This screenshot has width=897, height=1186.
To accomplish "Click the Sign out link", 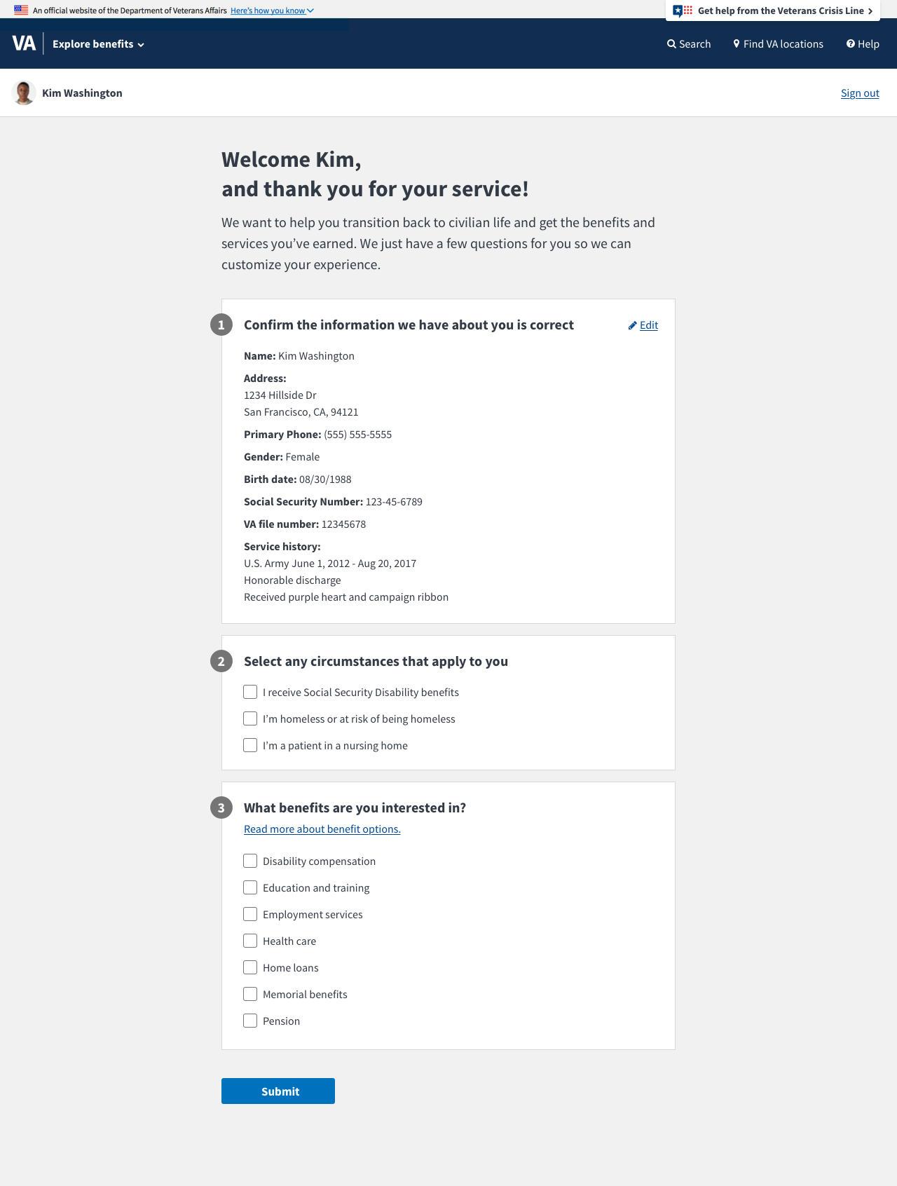I will click(x=860, y=93).
